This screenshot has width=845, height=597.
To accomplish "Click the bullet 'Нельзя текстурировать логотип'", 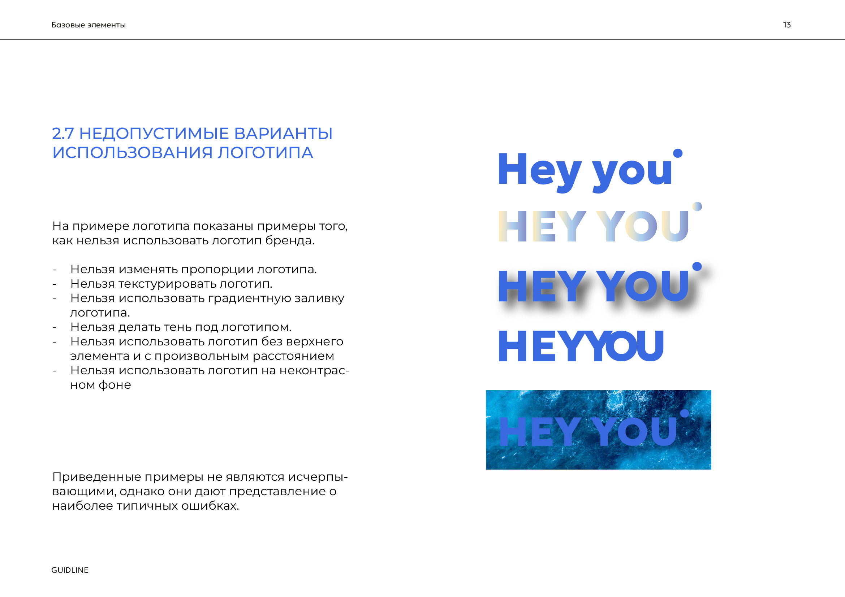I will 171,284.
